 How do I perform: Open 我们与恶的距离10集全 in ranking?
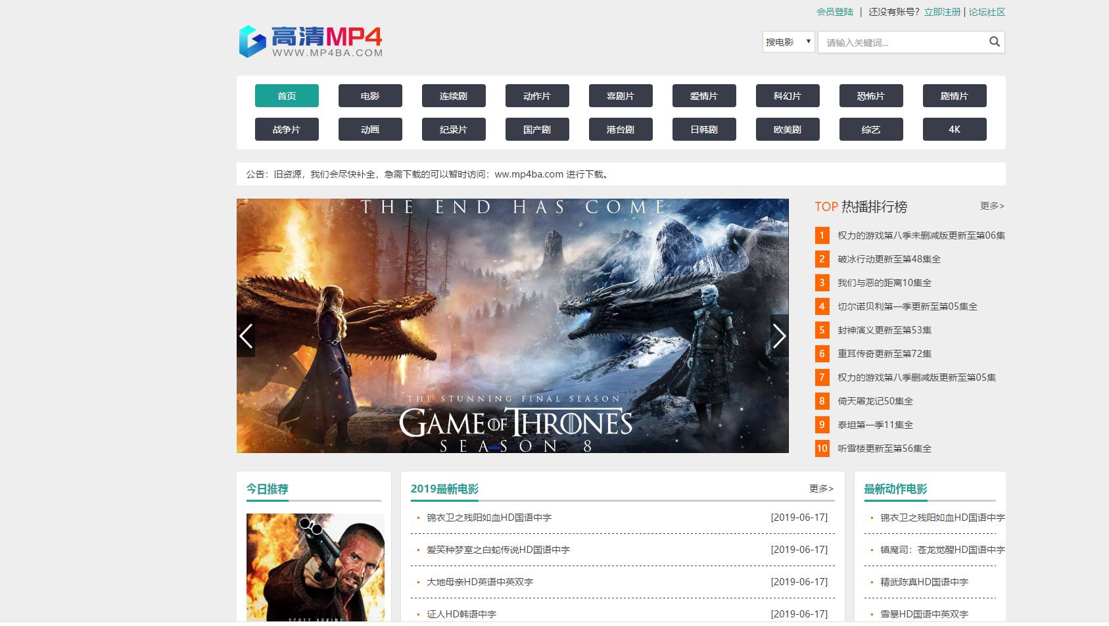point(884,283)
